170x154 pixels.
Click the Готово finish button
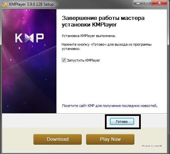(x=122, y=122)
